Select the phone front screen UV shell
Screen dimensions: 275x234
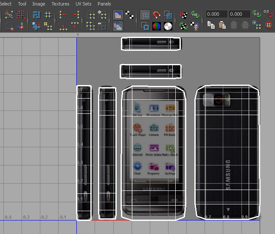point(154,153)
